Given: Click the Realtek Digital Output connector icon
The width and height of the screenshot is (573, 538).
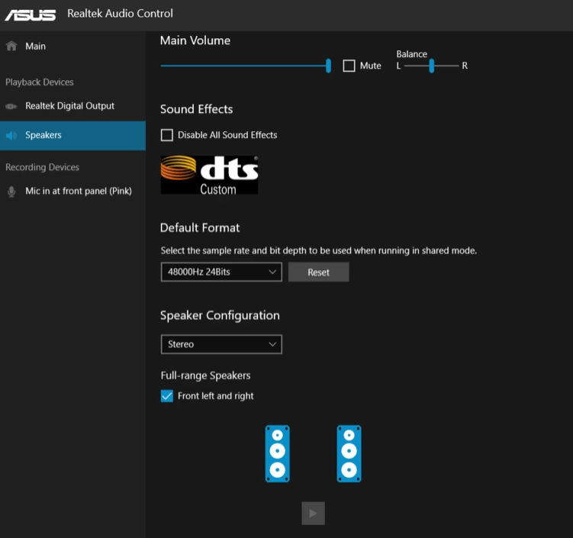Looking at the screenshot, I should click(x=11, y=106).
